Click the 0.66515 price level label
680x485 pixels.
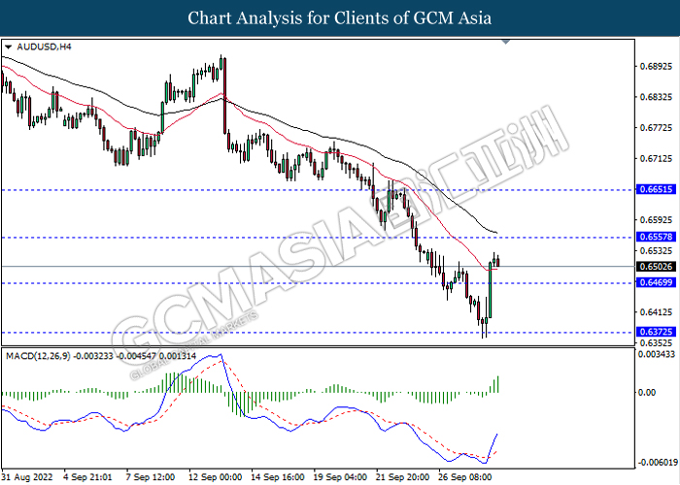656,189
